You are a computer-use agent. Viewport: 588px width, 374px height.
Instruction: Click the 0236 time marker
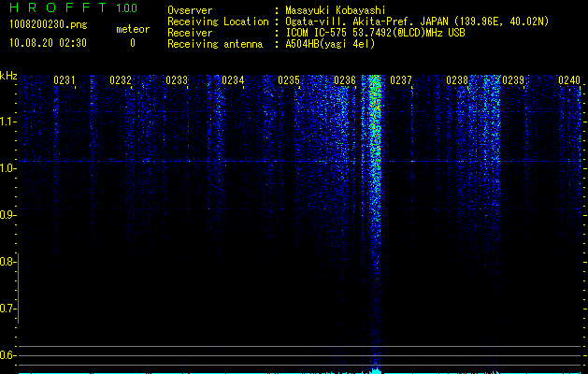tap(345, 80)
